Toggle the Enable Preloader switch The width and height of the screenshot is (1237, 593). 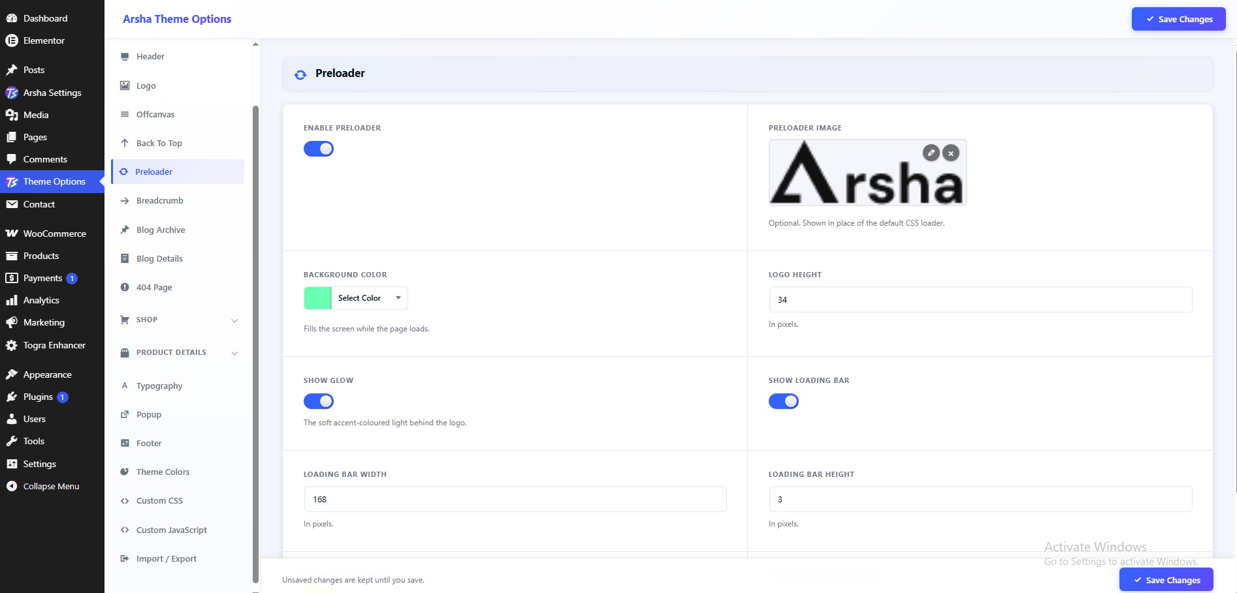point(319,149)
